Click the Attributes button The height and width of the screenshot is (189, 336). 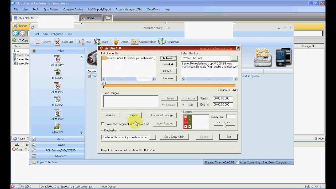tap(168, 71)
